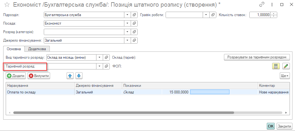The width and height of the screenshot is (295, 131).
Task: Click the Коментар column header
Action: [273, 86]
